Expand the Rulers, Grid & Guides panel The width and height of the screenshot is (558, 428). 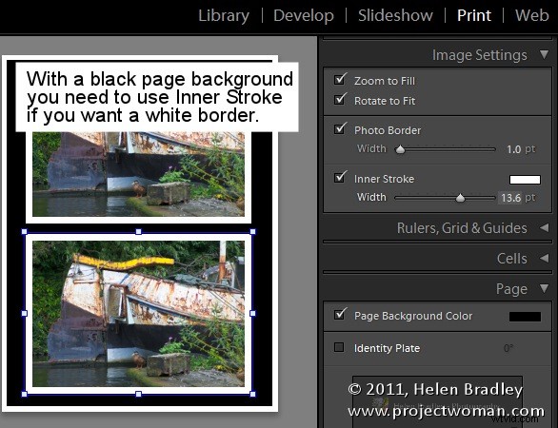click(x=544, y=227)
